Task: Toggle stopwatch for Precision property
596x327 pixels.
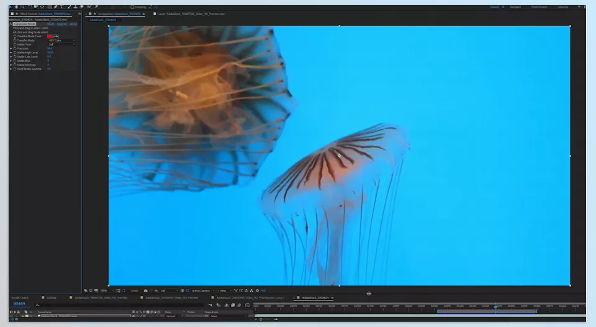Action: 15,48
